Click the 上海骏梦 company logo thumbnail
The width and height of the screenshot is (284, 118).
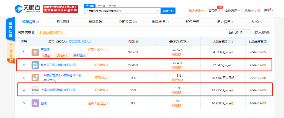click(35, 90)
